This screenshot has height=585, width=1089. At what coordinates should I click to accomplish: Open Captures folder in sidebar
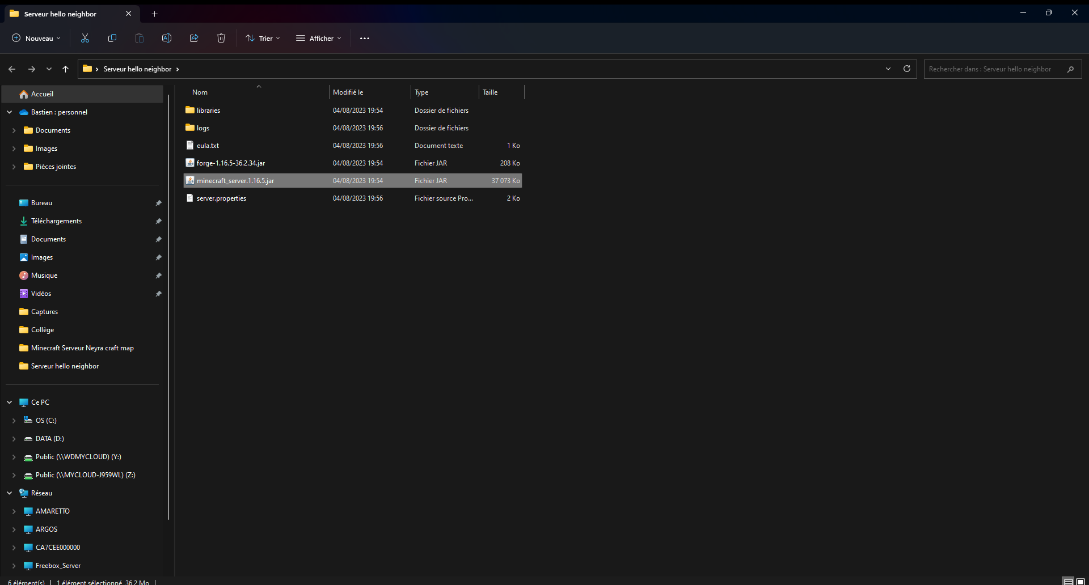click(83, 312)
